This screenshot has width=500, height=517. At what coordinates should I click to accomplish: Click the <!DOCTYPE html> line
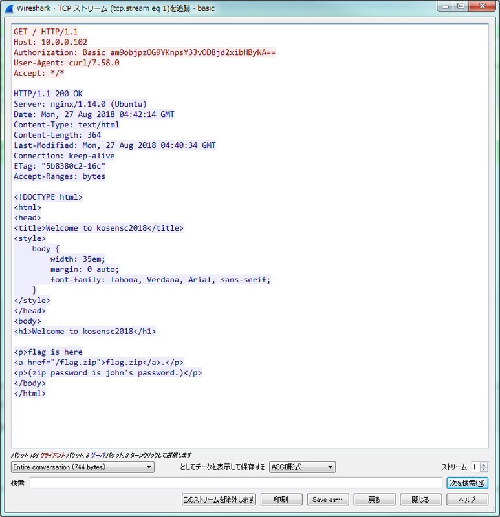tap(48, 197)
